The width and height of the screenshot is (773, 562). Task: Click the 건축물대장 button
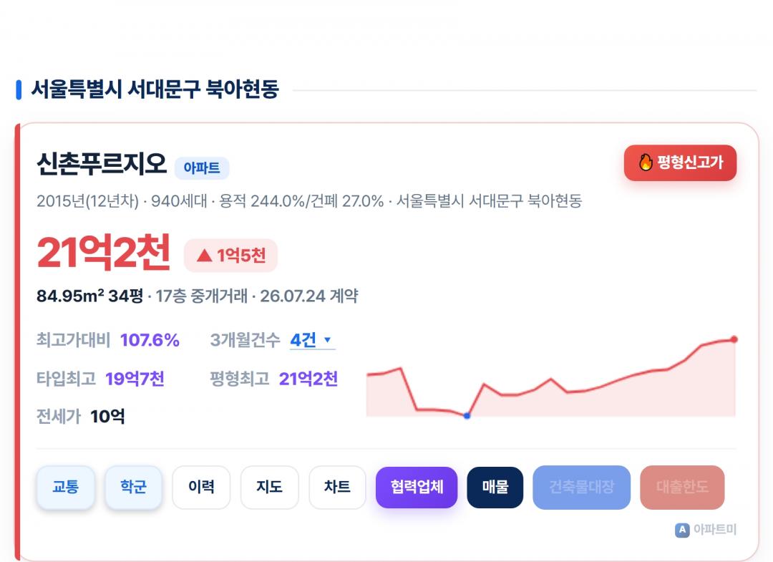(582, 487)
